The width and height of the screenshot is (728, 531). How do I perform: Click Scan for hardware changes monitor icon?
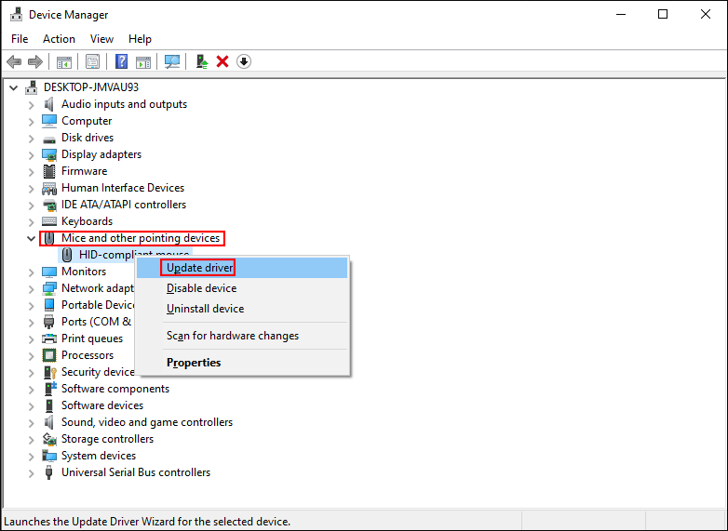coord(172,61)
